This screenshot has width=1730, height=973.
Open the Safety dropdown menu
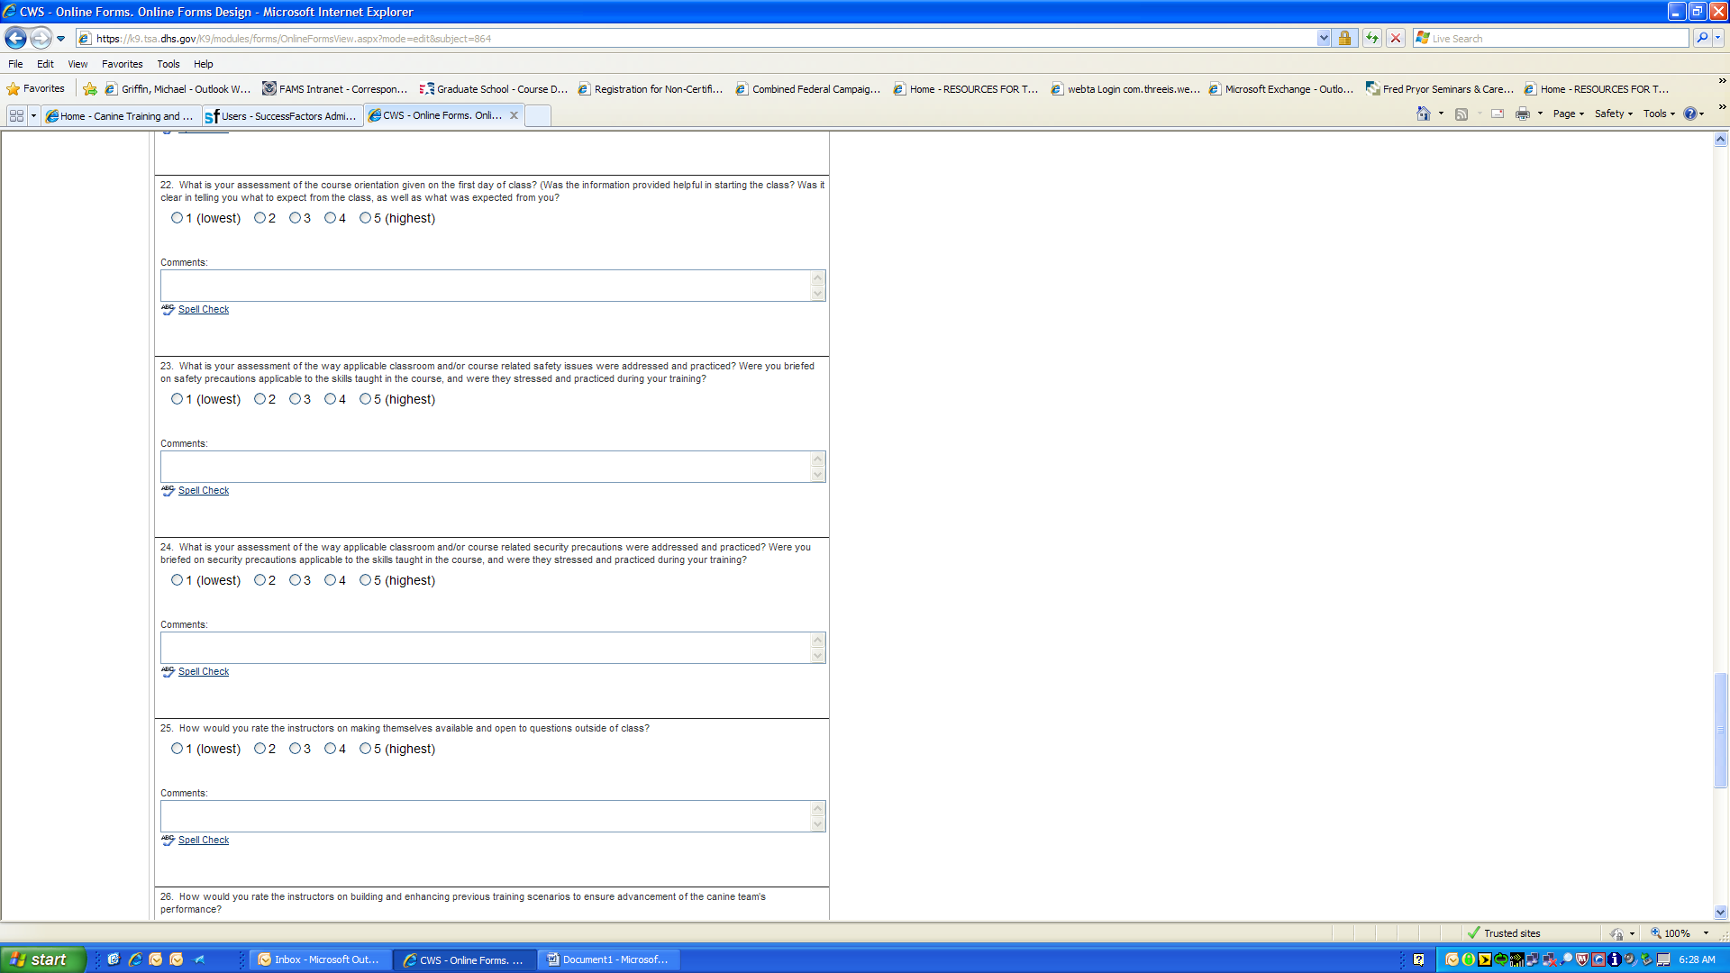click(1613, 114)
